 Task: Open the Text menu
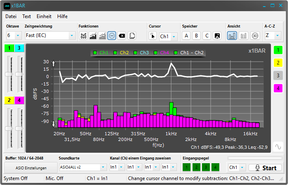27,16
